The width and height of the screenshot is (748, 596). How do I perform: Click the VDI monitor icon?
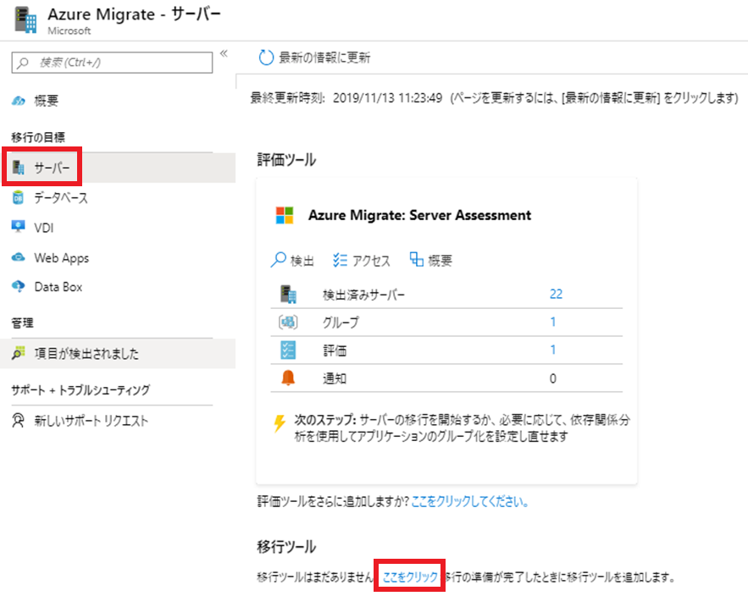18,227
